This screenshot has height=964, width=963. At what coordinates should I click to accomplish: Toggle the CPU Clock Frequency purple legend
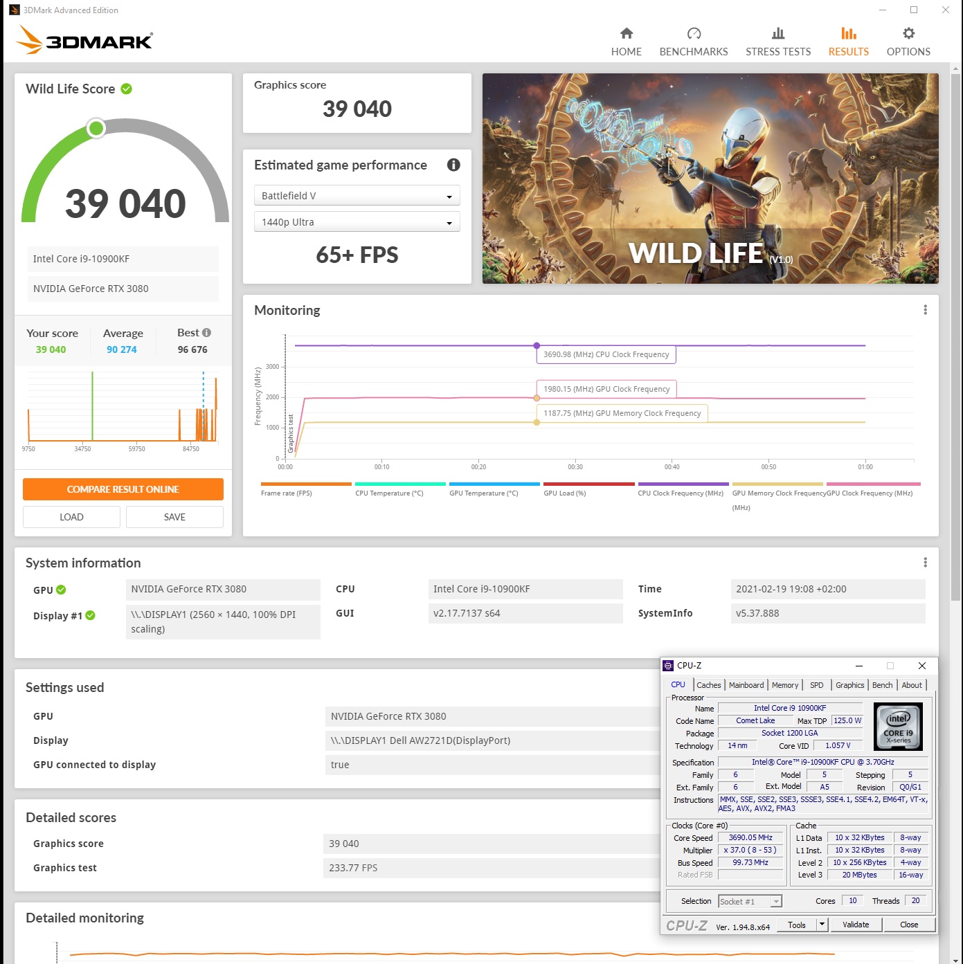coord(683,489)
